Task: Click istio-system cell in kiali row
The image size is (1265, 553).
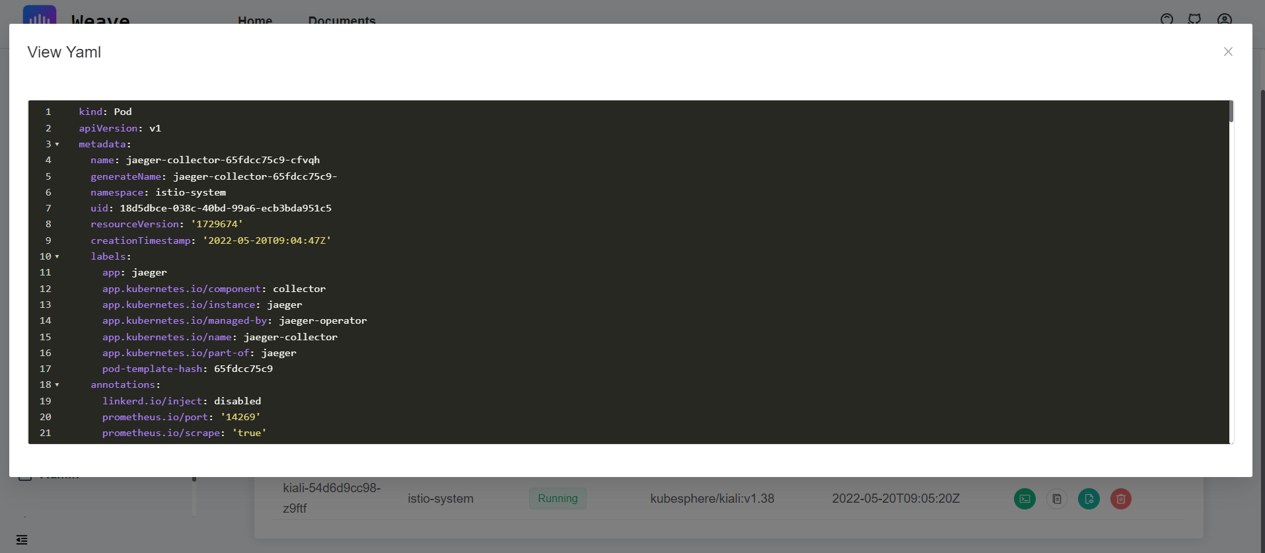Action: pos(441,499)
